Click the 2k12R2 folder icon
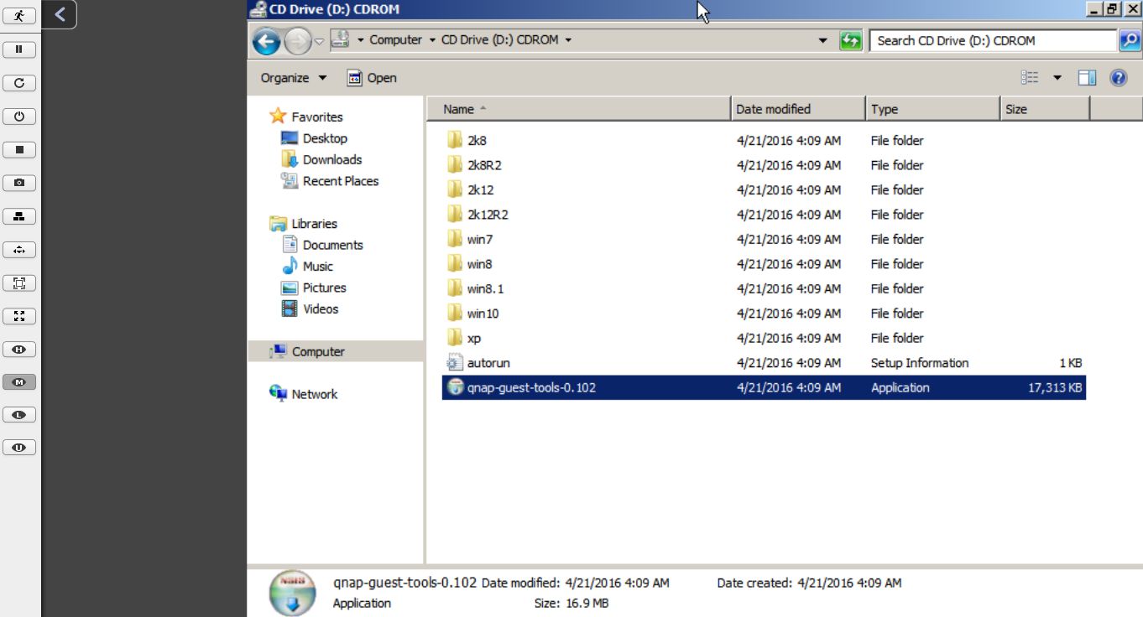 (455, 215)
